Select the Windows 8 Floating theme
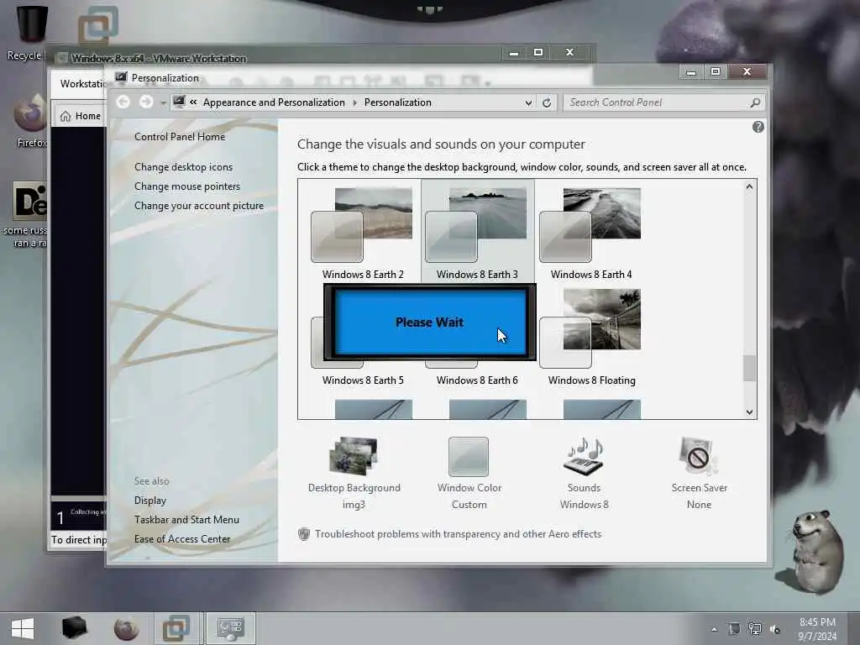 591,338
